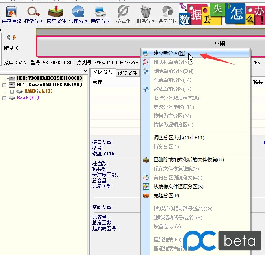Start 快速分区 (Quick Partition) from the toolbar
Image resolution: width=265 pixels, height=255 pixels.
click(78, 14)
